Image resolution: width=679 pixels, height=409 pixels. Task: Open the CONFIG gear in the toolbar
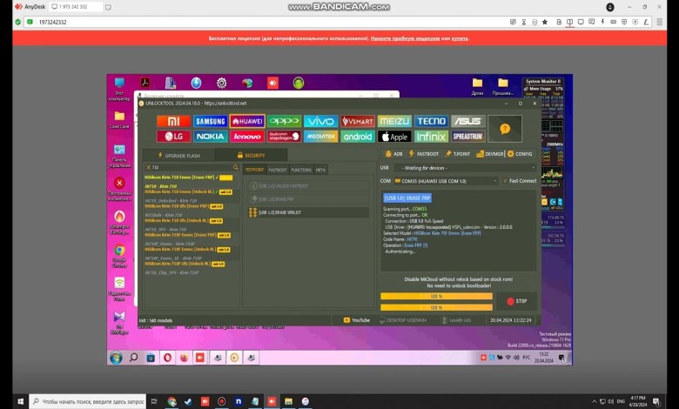[520, 154]
